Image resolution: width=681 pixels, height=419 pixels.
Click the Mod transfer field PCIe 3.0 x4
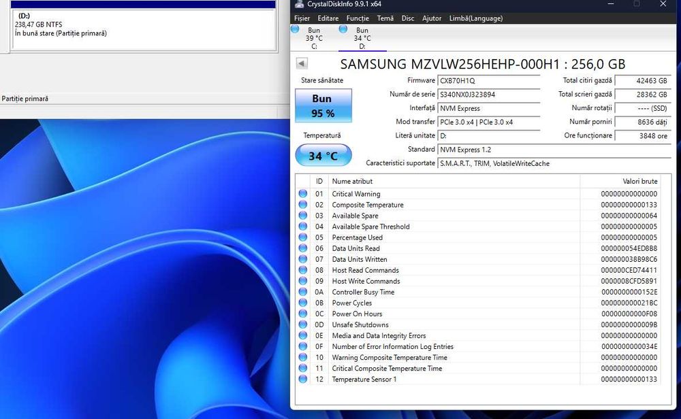(x=488, y=122)
